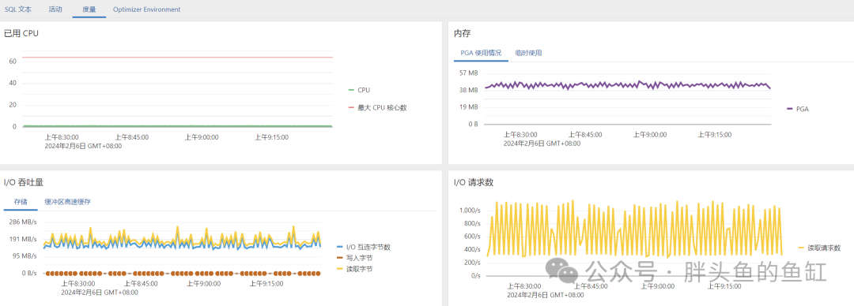
Task: Click the 800/s axis label
Action: [471, 223]
